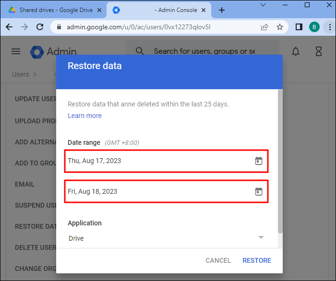Open the end date calendar picker

pyautogui.click(x=258, y=192)
